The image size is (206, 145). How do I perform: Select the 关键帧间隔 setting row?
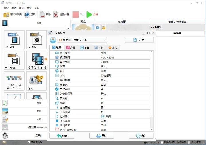pyautogui.click(x=100, y=94)
